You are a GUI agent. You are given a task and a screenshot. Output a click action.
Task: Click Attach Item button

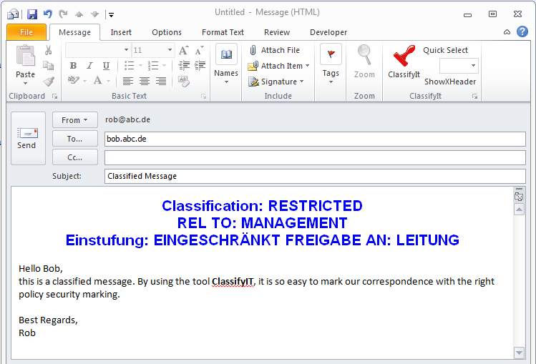(278, 66)
